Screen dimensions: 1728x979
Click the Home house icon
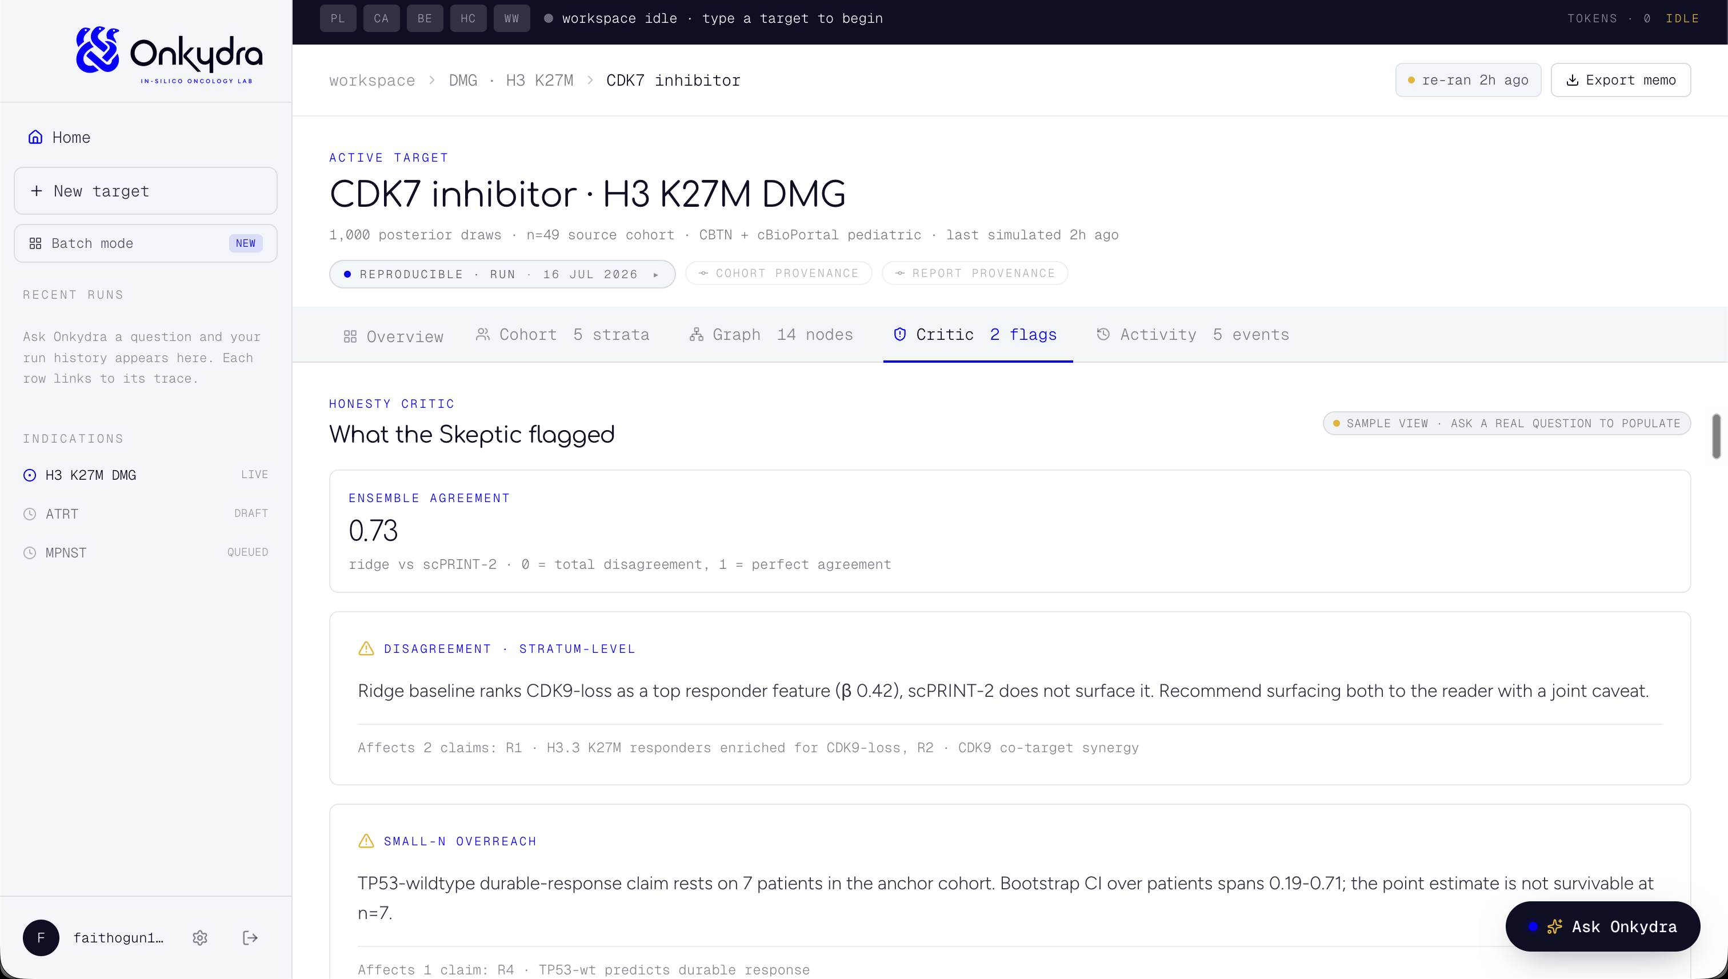click(x=35, y=137)
